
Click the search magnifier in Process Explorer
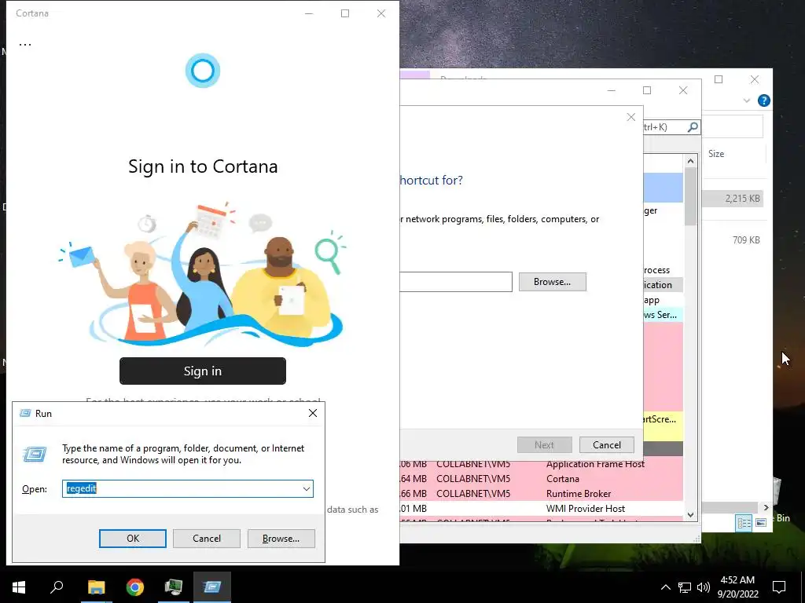[693, 126]
